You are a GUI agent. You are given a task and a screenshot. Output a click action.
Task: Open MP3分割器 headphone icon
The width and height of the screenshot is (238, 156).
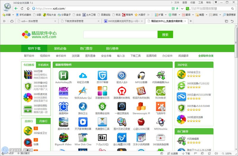click(141, 75)
